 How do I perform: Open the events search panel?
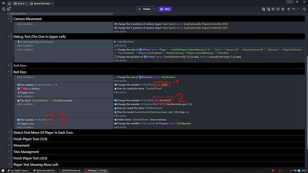(x=304, y=9)
